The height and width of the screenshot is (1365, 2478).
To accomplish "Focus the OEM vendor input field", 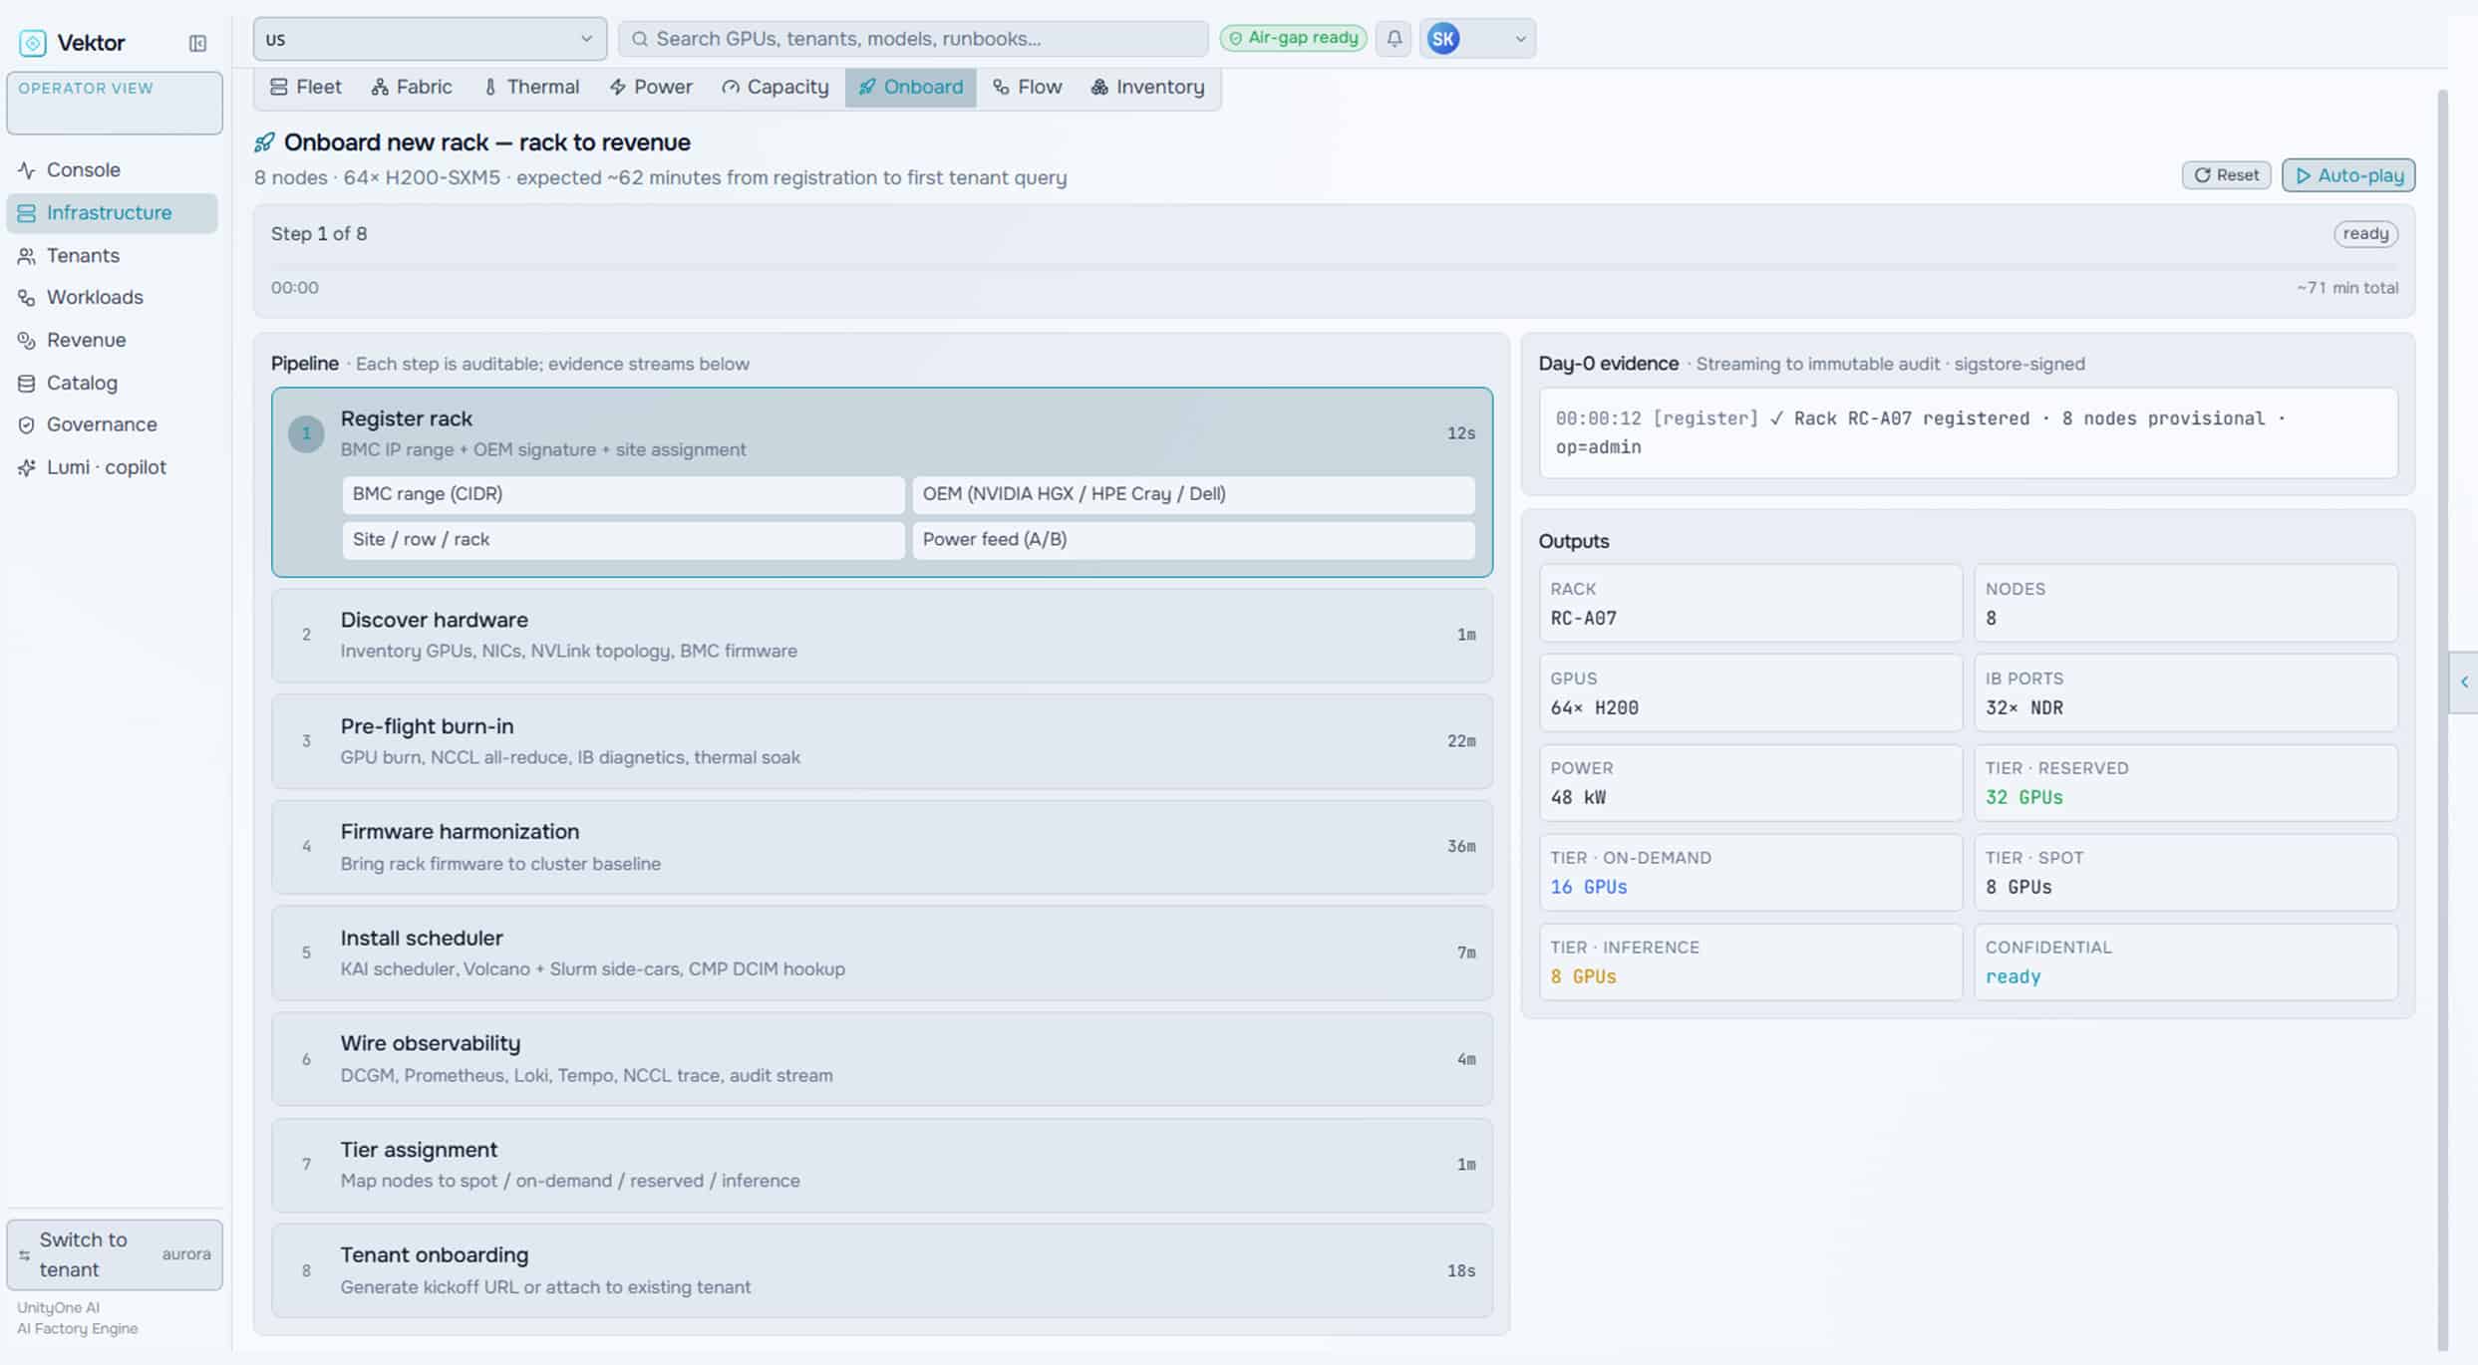I will (x=1193, y=495).
